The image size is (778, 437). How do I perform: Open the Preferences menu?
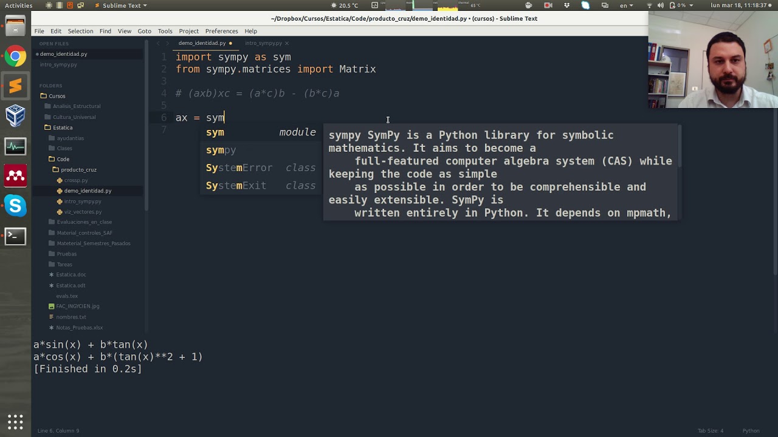point(221,31)
